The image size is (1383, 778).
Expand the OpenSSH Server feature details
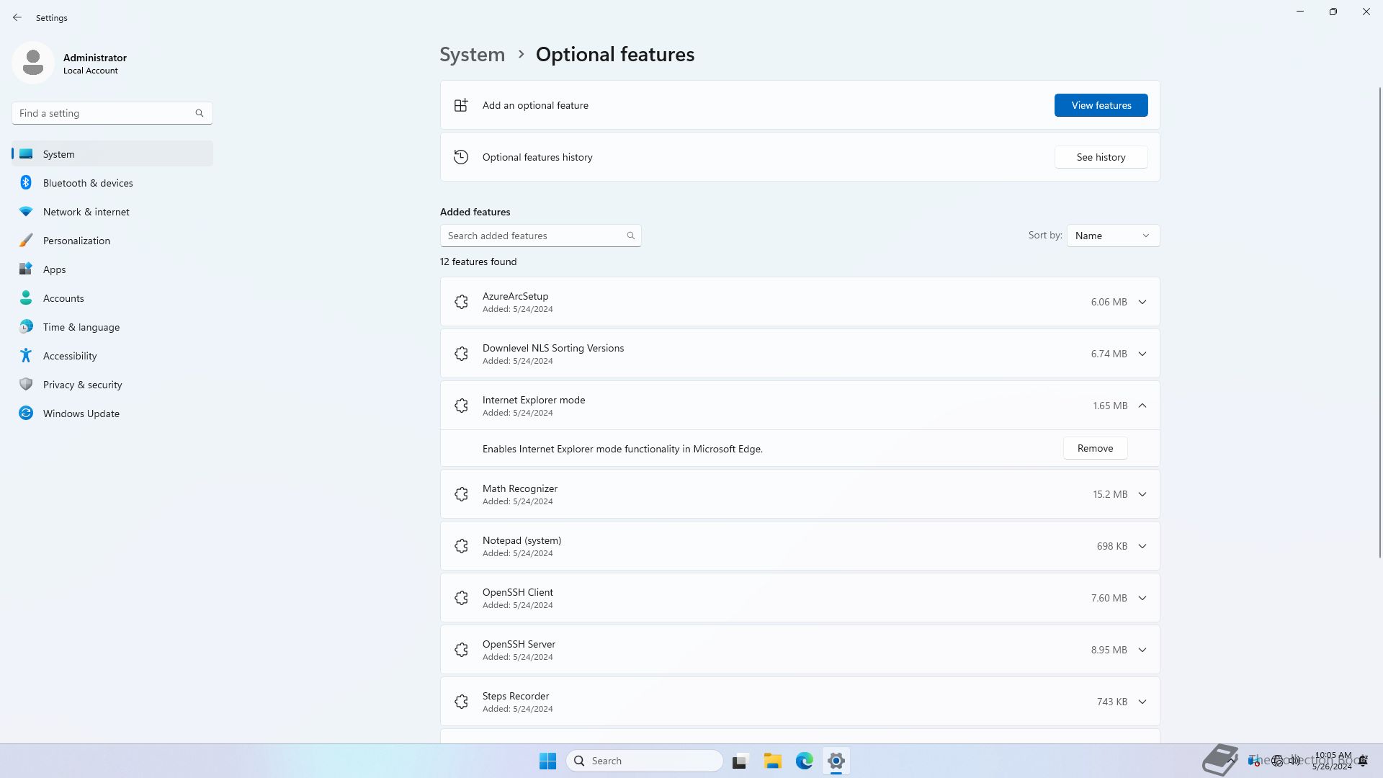click(x=1142, y=650)
